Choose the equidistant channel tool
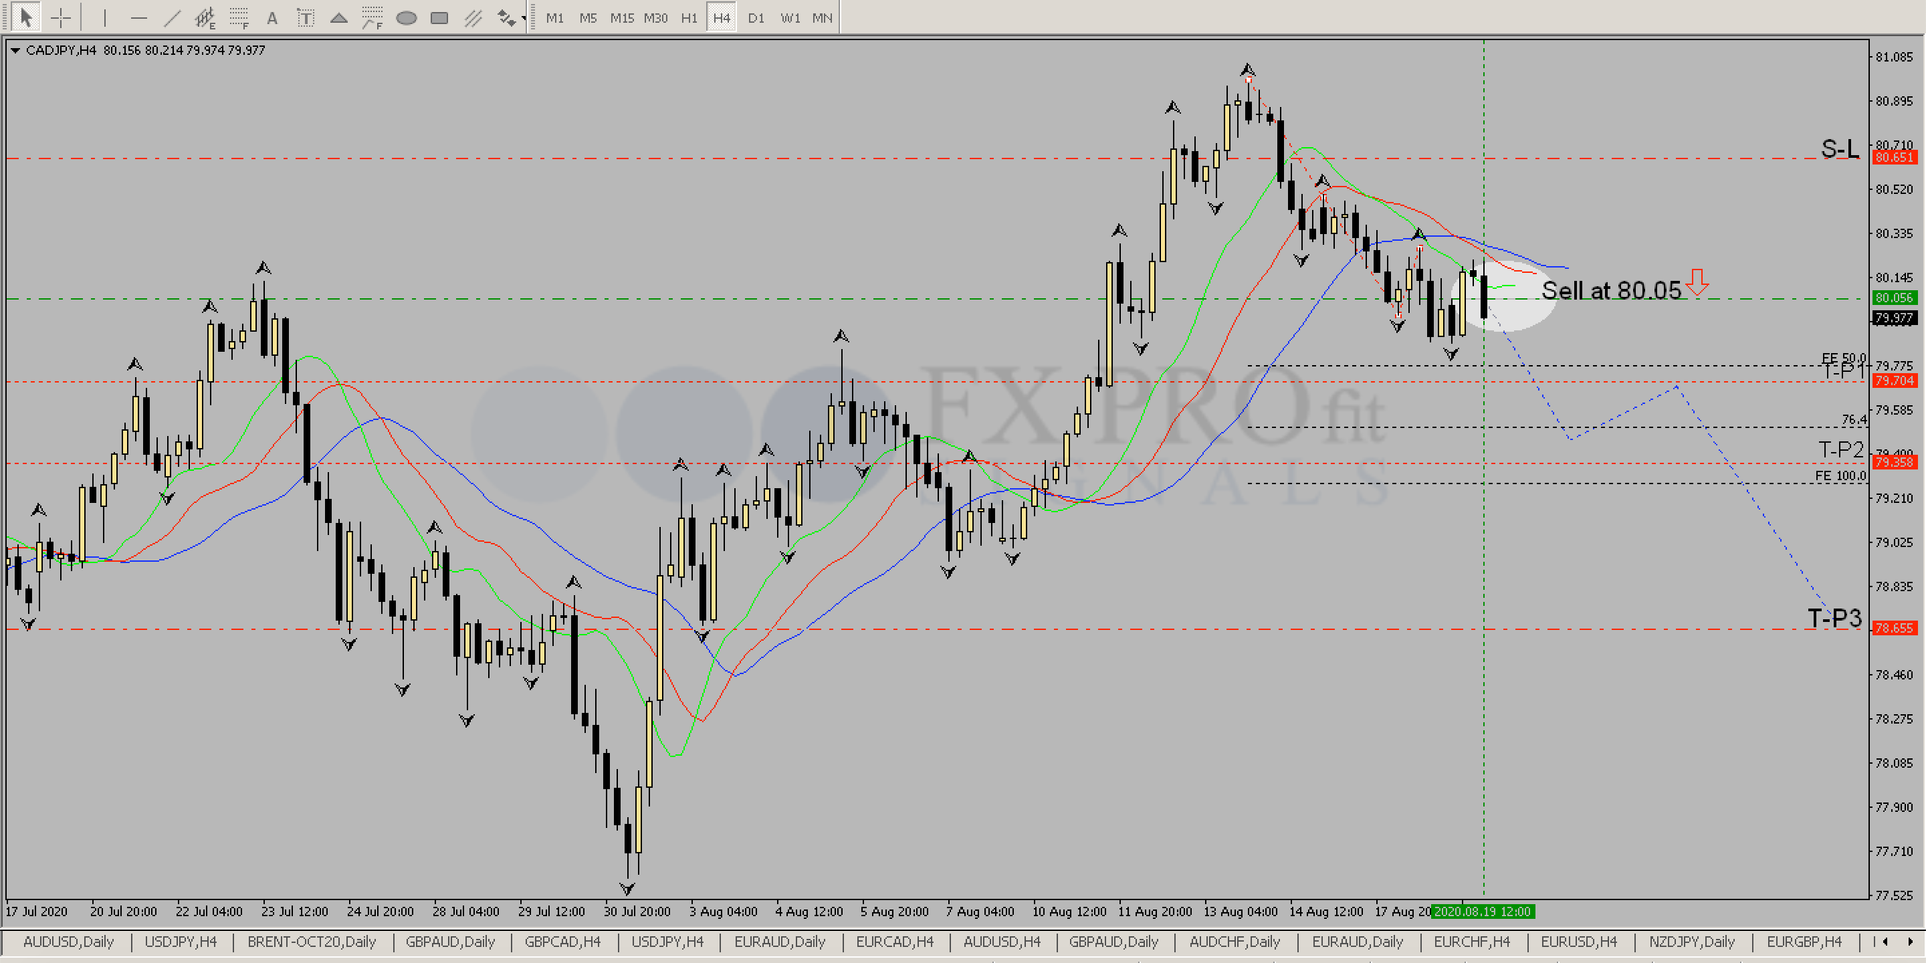The height and width of the screenshot is (963, 1926). click(x=205, y=17)
